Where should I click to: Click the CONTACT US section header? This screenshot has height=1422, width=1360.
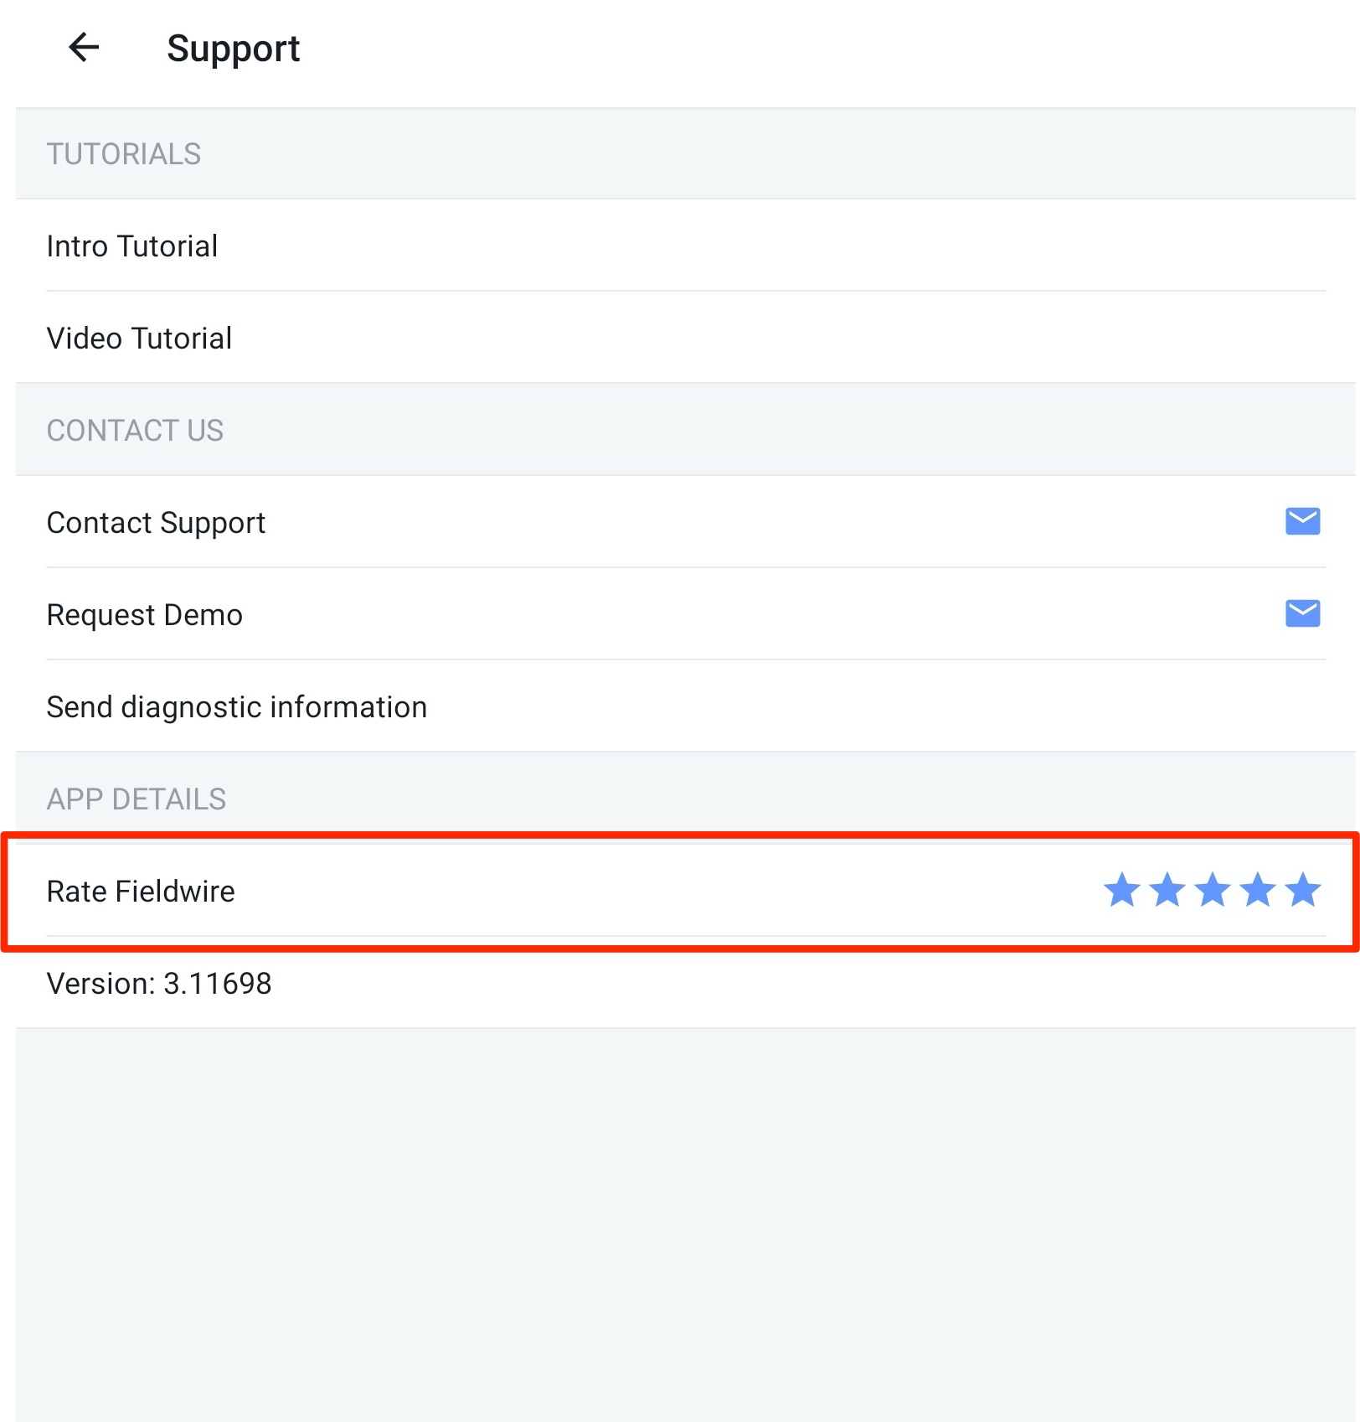[135, 431]
